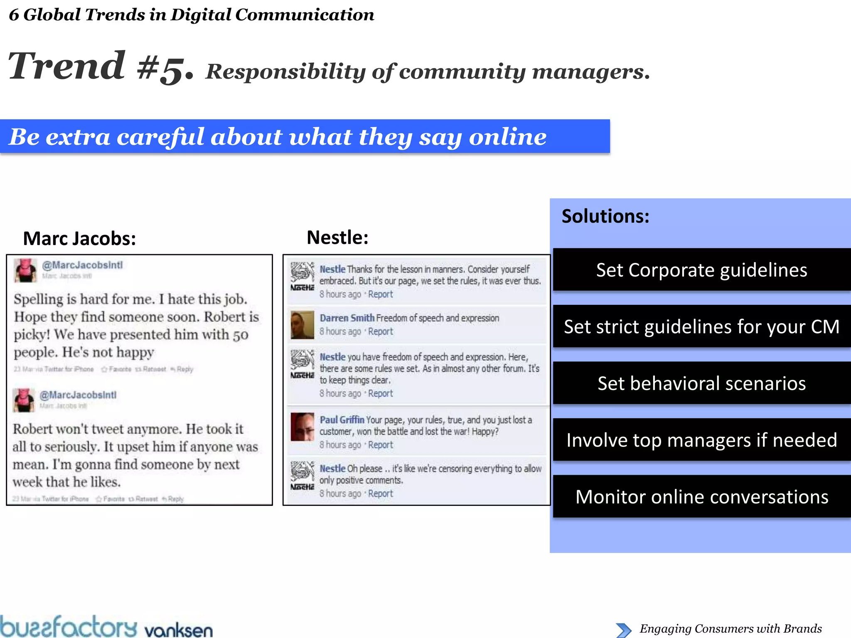Click 'Engaging Consumers with Brands' footer text
The height and width of the screenshot is (638, 851).
point(730,629)
